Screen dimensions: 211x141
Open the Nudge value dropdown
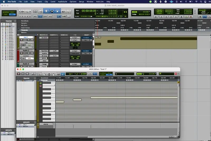(x=150, y=14)
